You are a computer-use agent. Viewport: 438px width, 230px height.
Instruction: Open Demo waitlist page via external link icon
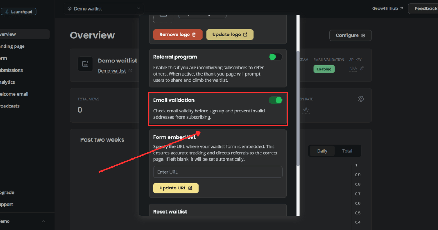coord(130,71)
